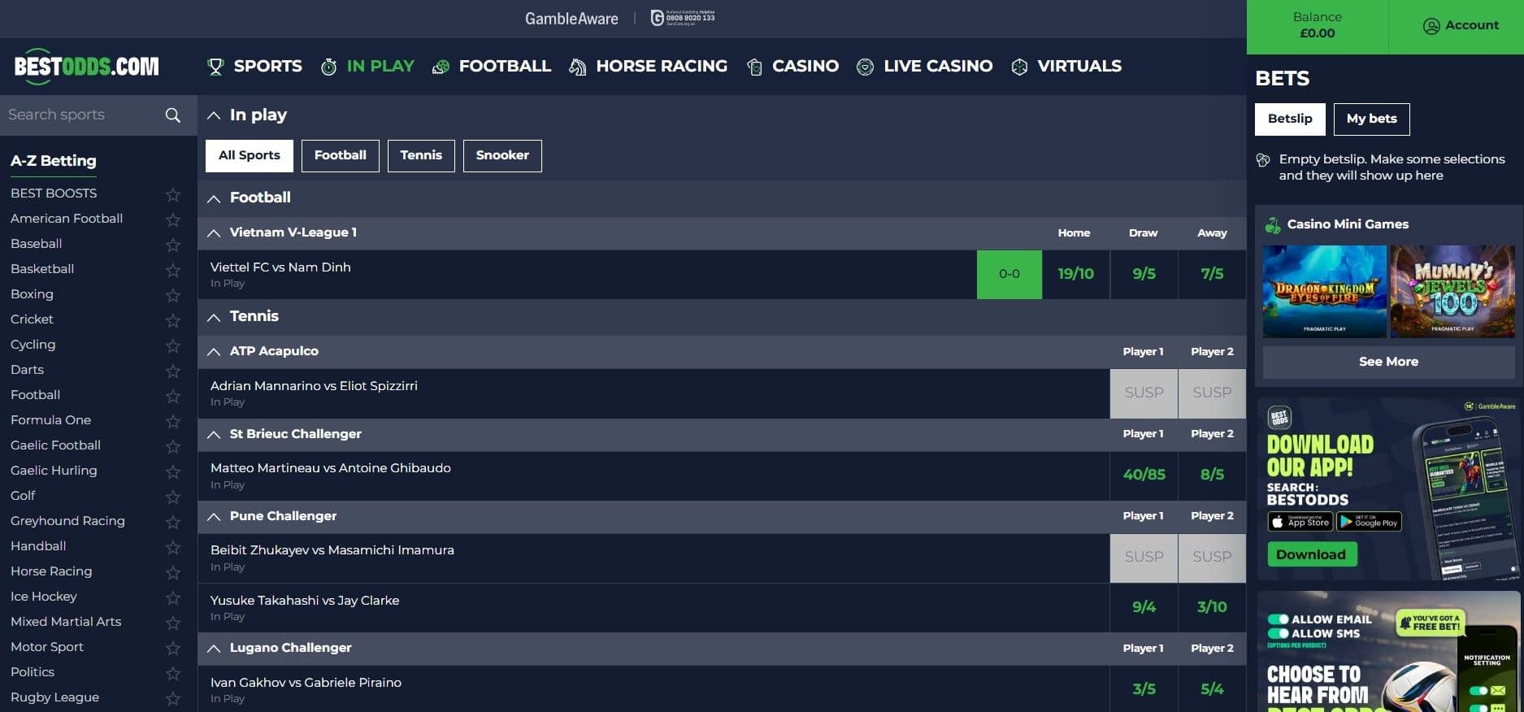Click the cherries icon beside Casino Mini Games
The width and height of the screenshot is (1524, 712).
point(1273,225)
